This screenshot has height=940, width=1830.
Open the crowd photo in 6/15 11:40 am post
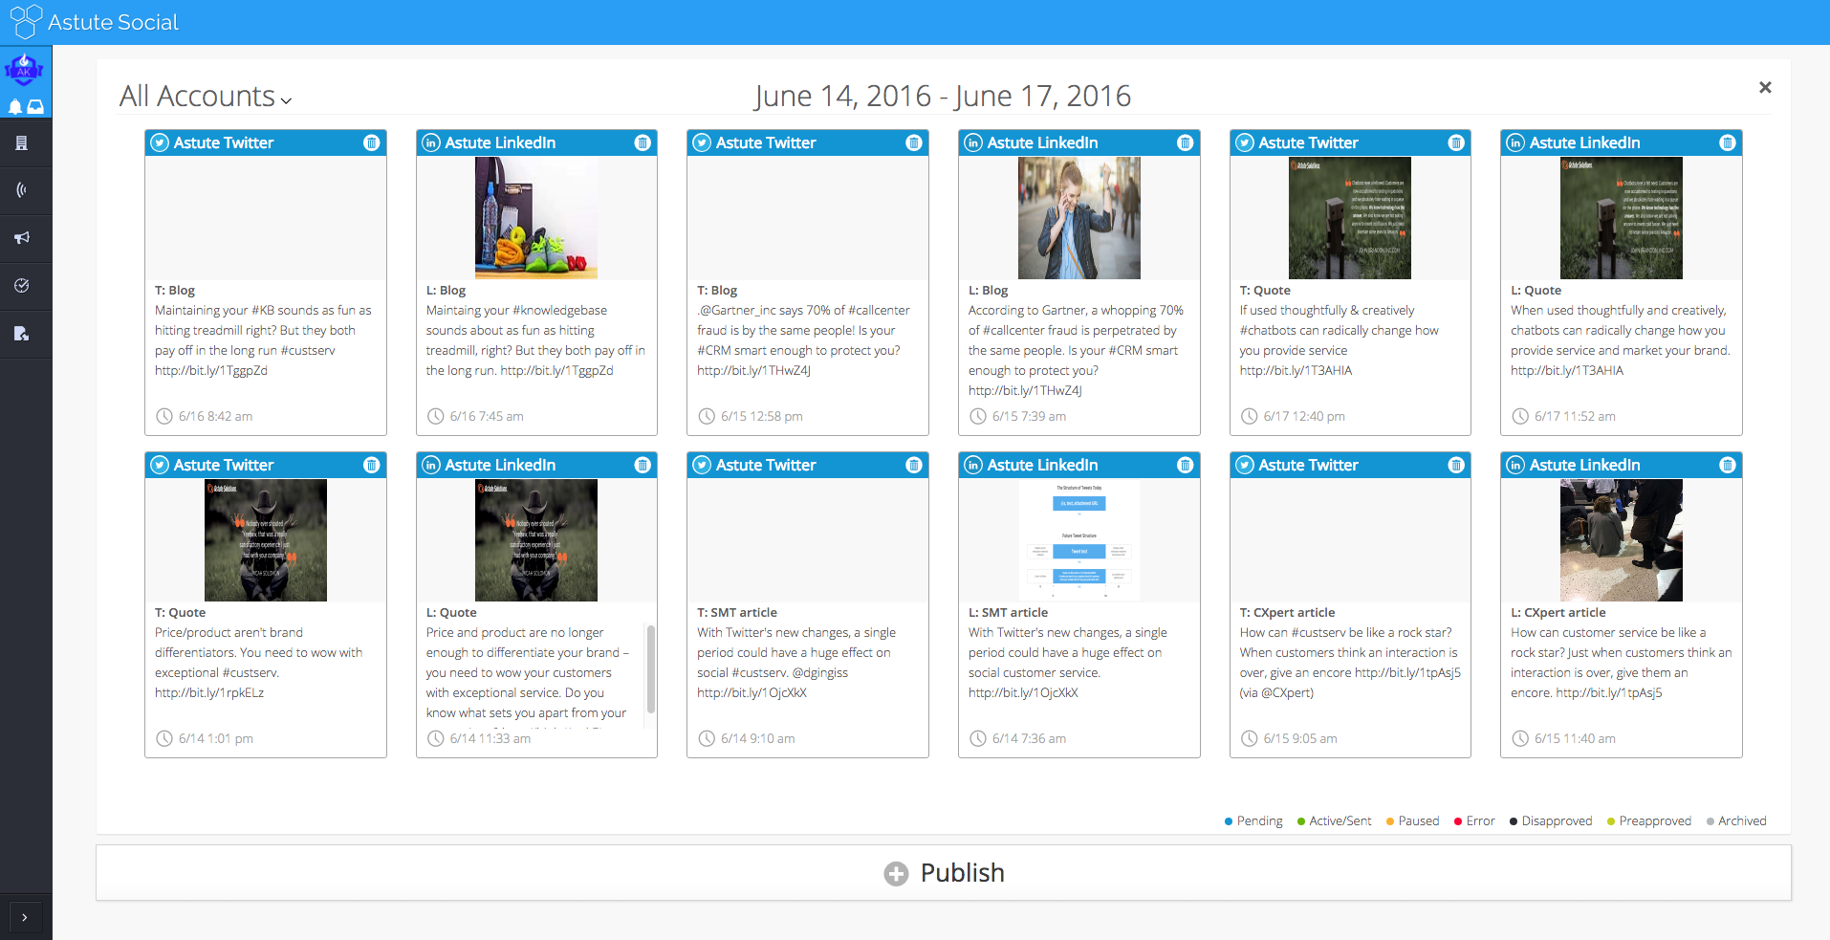point(1622,540)
